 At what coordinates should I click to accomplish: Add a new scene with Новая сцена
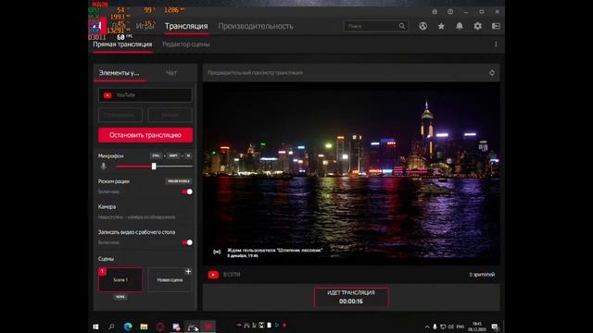170,279
